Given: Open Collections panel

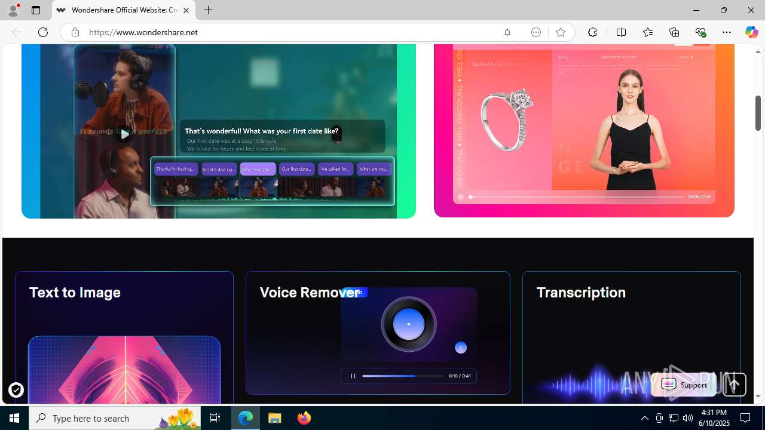Looking at the screenshot, I should (674, 32).
